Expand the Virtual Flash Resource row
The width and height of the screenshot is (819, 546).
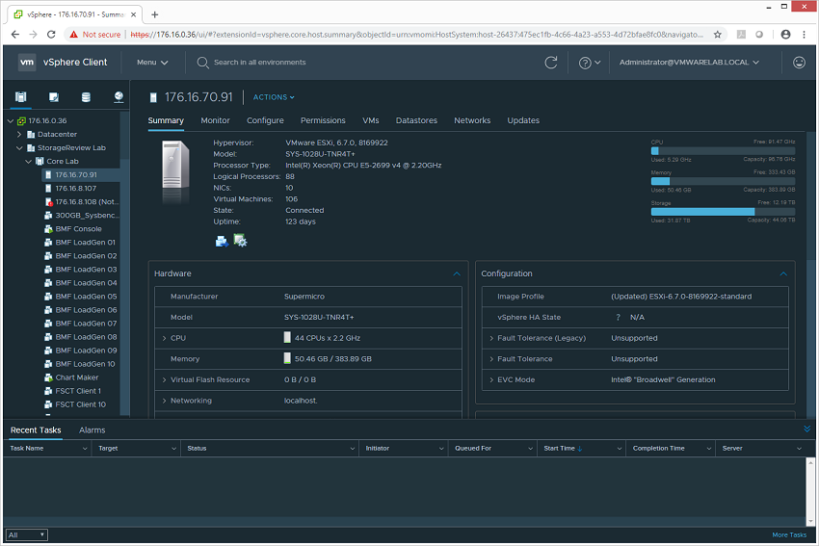164,380
